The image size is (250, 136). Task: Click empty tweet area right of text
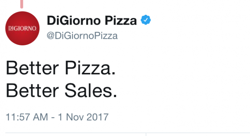(x=183, y=79)
